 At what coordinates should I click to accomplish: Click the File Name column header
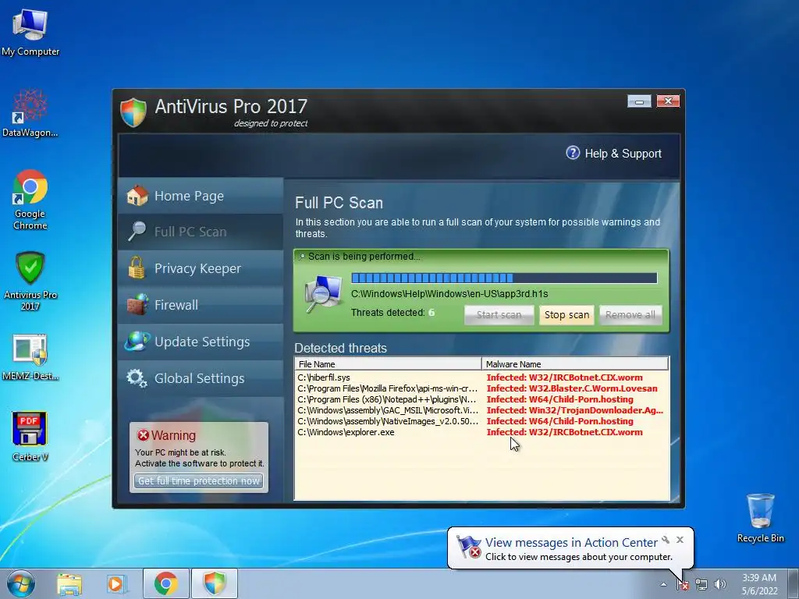click(388, 364)
